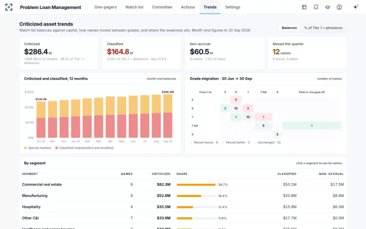This screenshot has height=229, width=366.
Task: Open the Non-accrual $60.5M card
Action: tap(224, 53)
